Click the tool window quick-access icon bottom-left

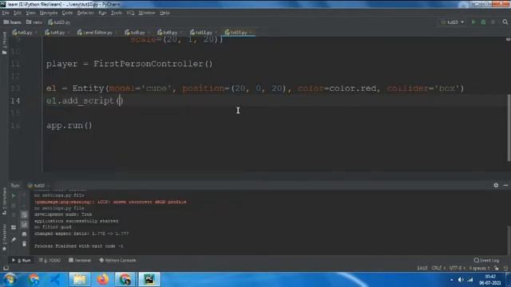coord(6,268)
